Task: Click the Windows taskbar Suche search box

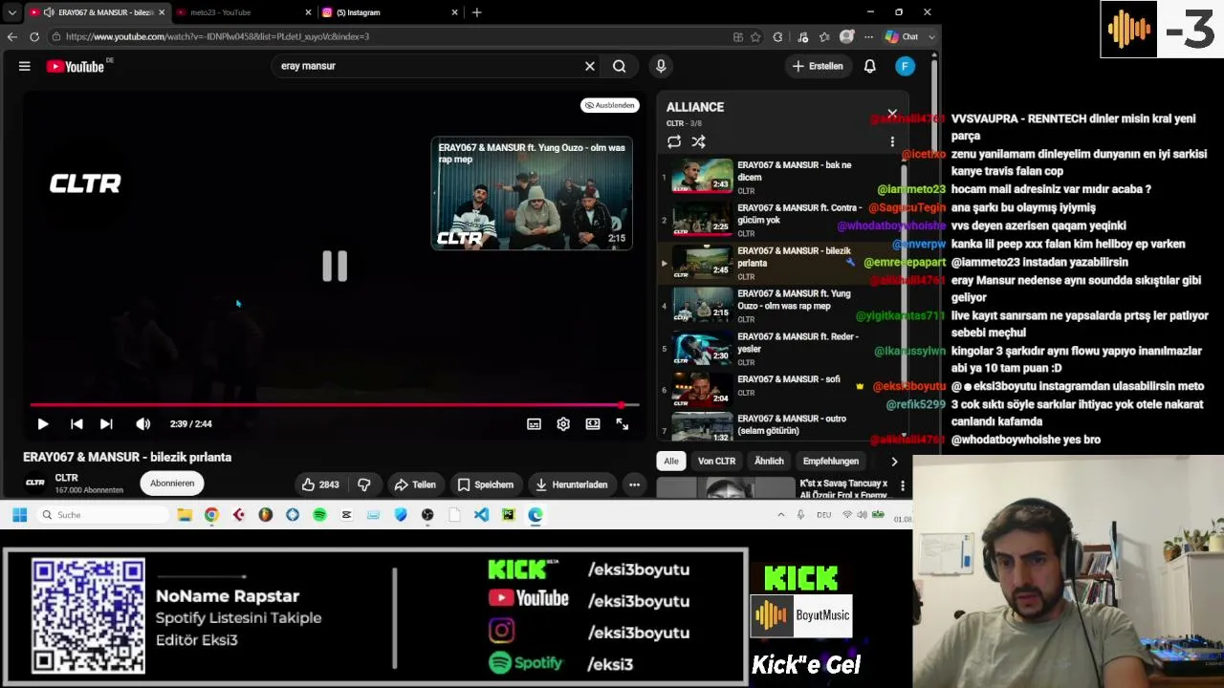Action: [x=103, y=515]
